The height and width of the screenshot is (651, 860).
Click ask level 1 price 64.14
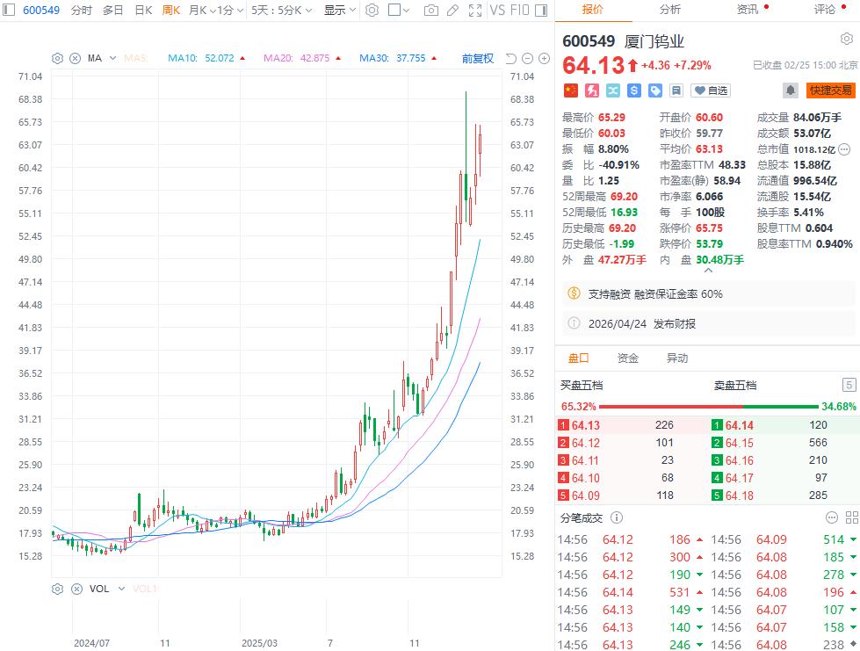740,425
